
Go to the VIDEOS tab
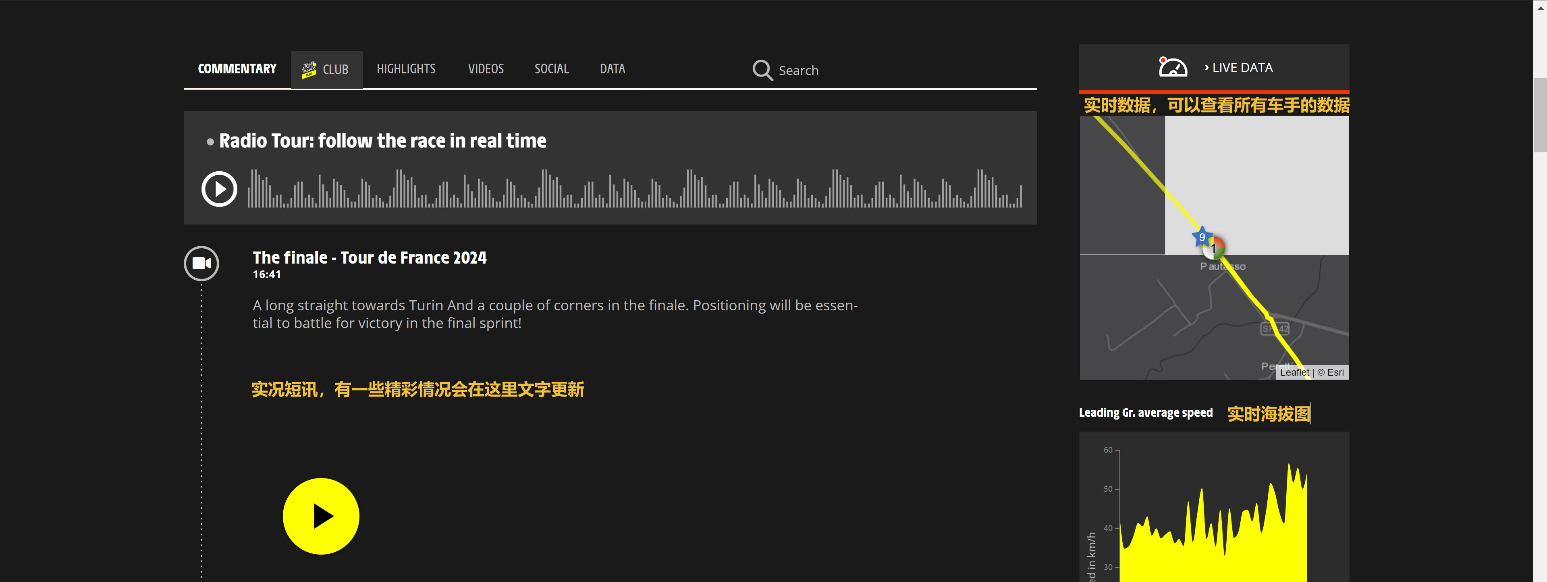[486, 69]
